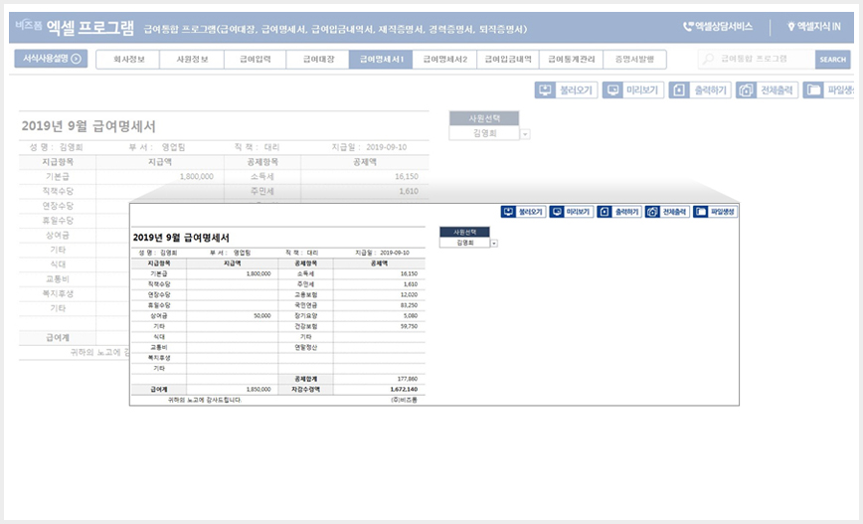863x524 pixels.
Task: Switch to the 급여대장 tab
Action: (318, 60)
